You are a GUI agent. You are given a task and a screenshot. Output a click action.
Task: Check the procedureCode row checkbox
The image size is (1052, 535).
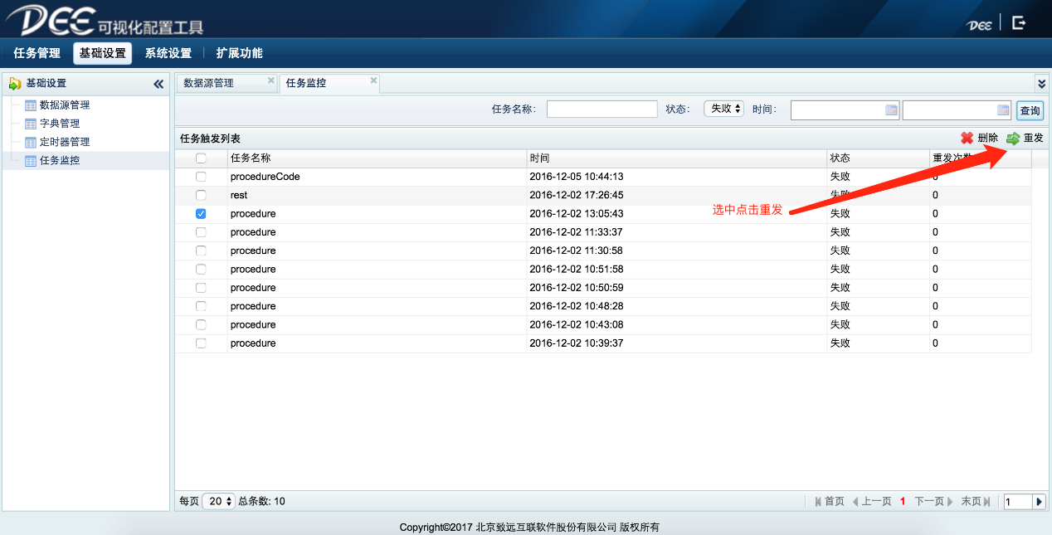pyautogui.click(x=201, y=177)
